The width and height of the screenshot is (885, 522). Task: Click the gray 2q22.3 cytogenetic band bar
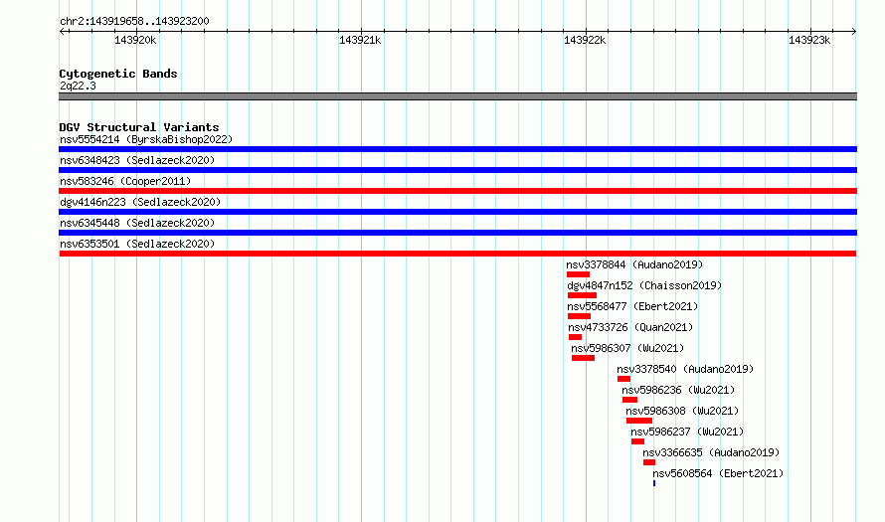(457, 96)
